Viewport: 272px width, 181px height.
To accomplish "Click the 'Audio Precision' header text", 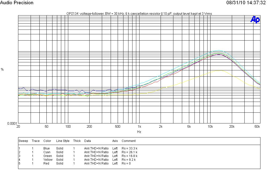I will pos(17,3).
